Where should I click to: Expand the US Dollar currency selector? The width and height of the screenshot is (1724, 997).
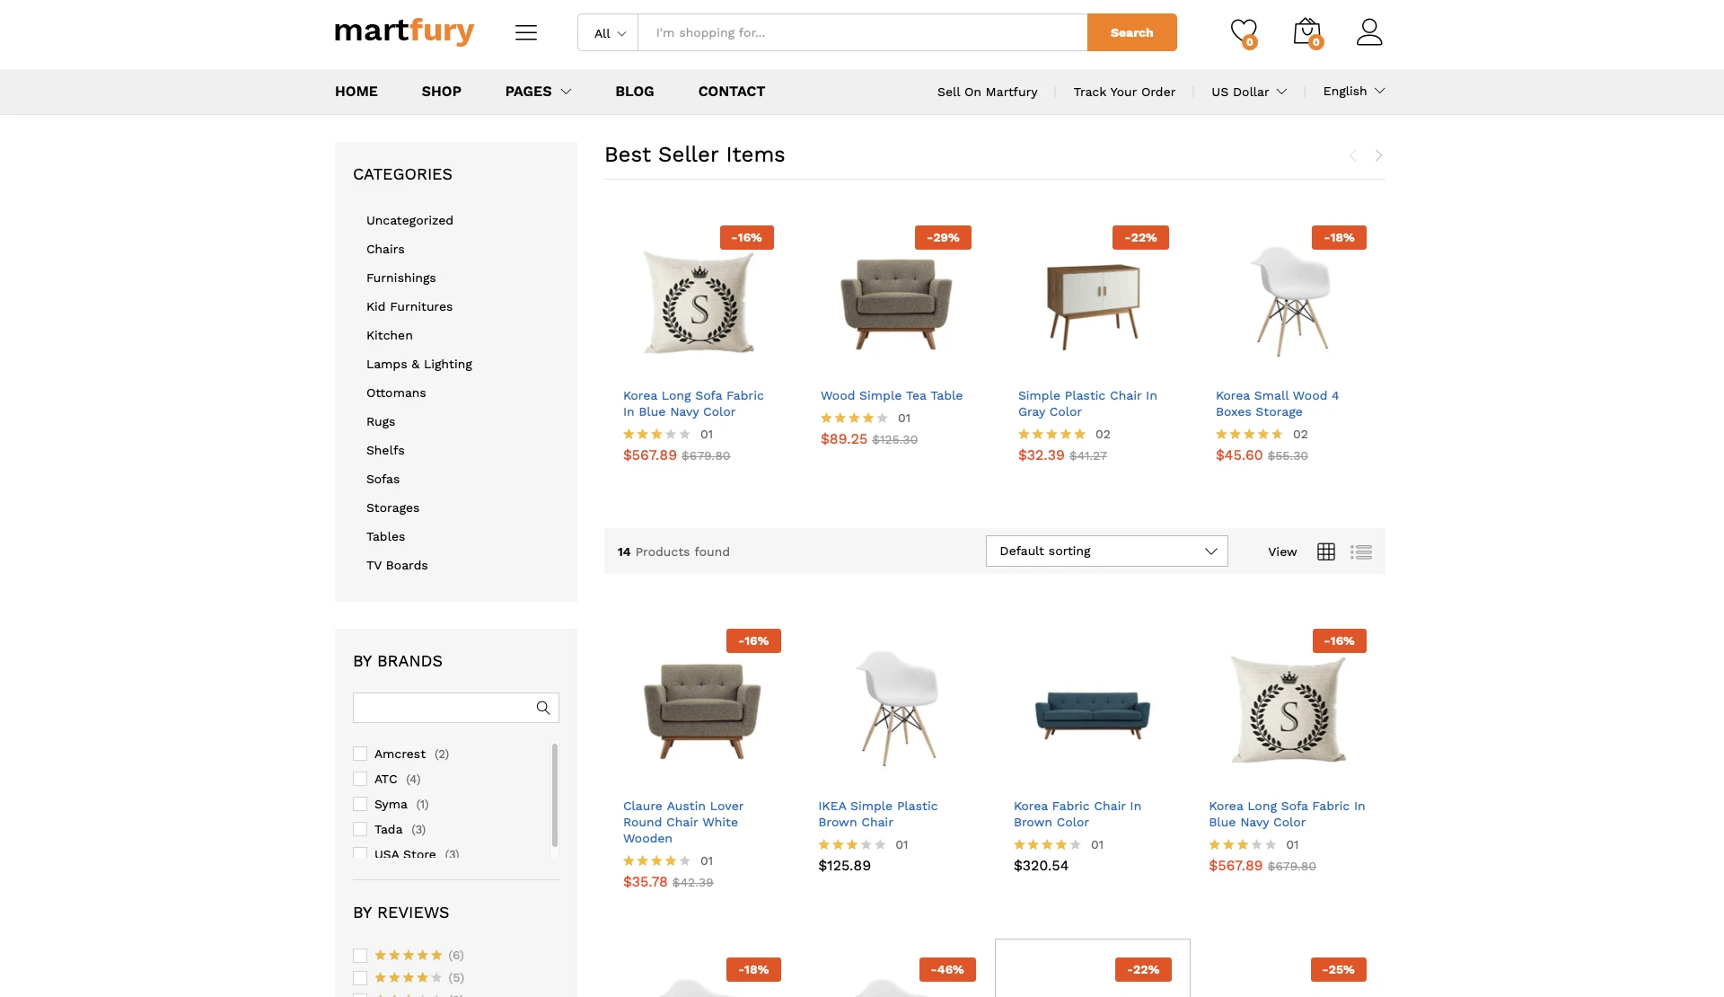[x=1248, y=92]
